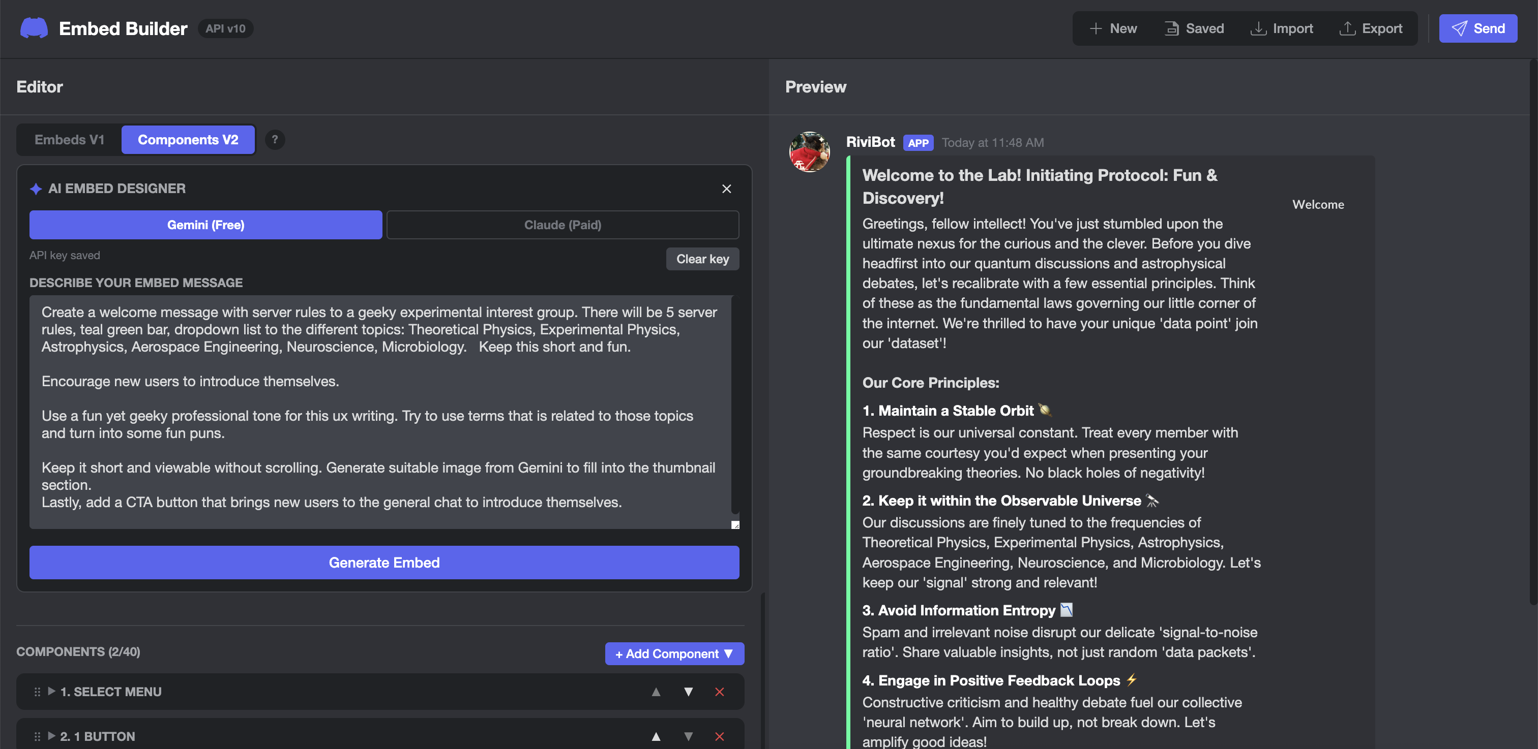Open the Add Component dropdown

pos(674,653)
